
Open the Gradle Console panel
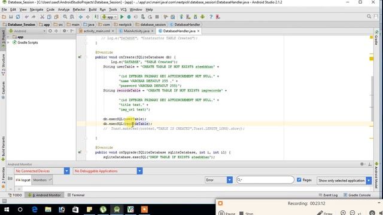(357, 195)
